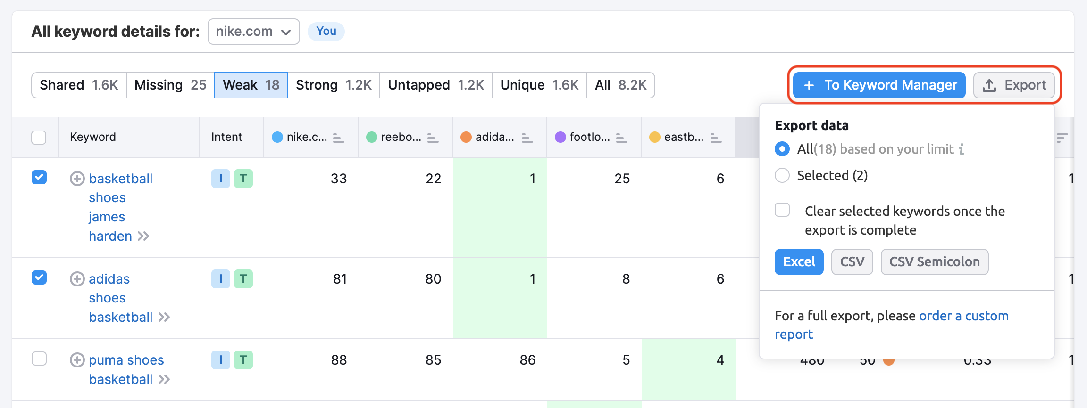
Task: Click the upload icon inside Export button
Action: [x=989, y=85]
